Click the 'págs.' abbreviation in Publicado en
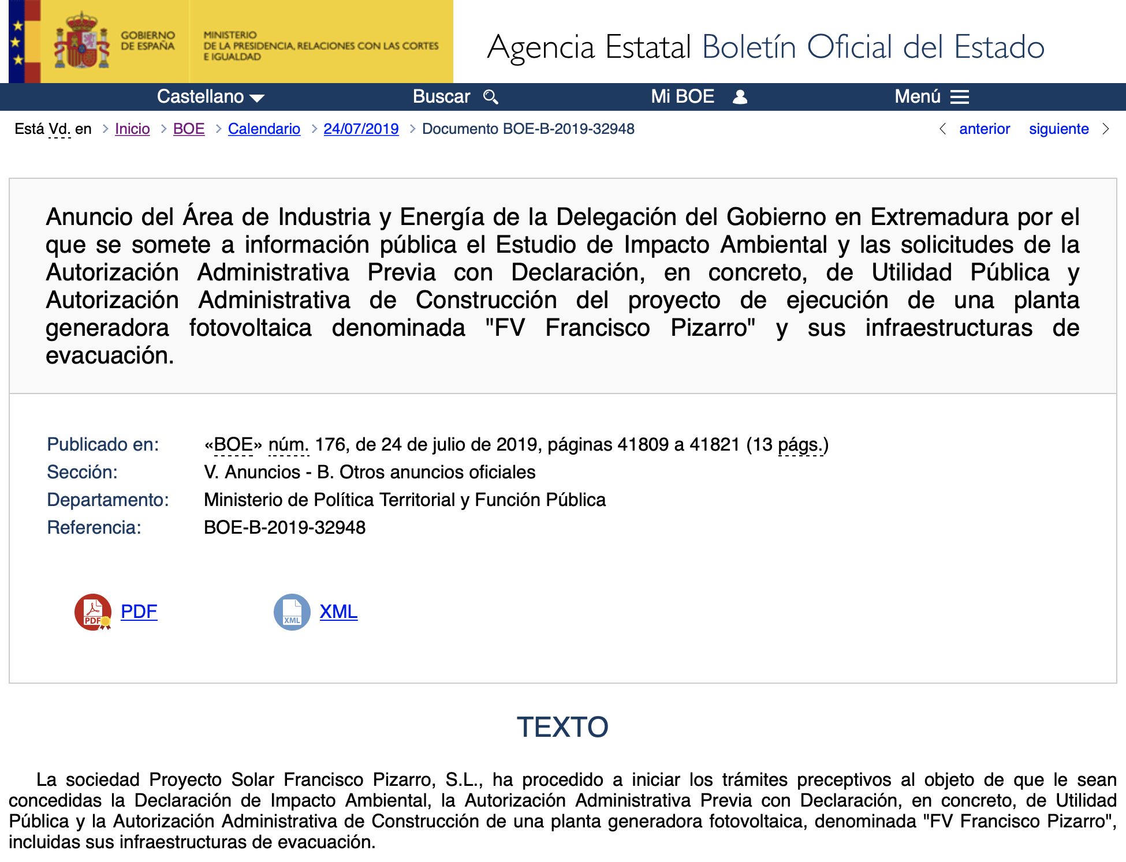The width and height of the screenshot is (1126, 862). 801,444
